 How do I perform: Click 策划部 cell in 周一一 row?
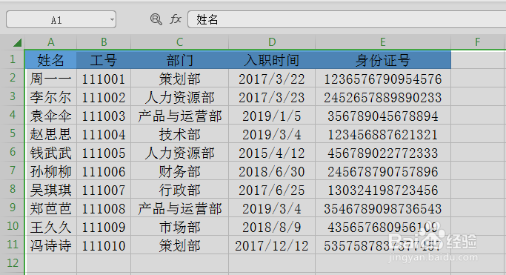(x=179, y=79)
